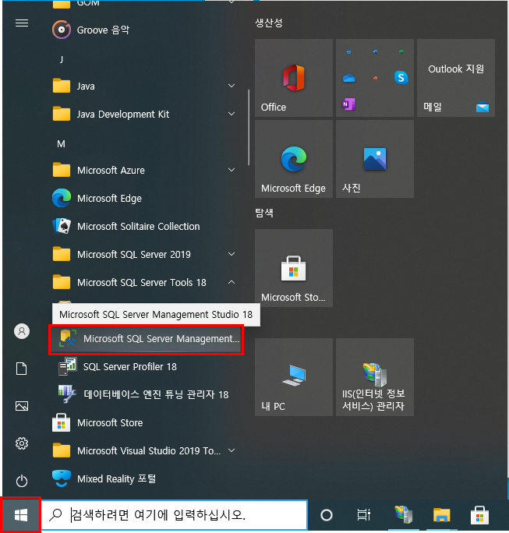Click the 생산성 group header
This screenshot has width=509, height=533.
pos(269,23)
